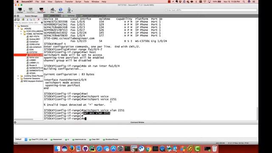
Task: Collapse the _HOUSE folder
Action: tap(18, 28)
